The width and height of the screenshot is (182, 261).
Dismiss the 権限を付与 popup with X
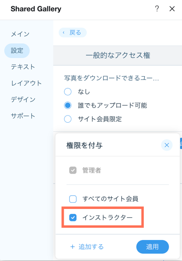click(167, 145)
